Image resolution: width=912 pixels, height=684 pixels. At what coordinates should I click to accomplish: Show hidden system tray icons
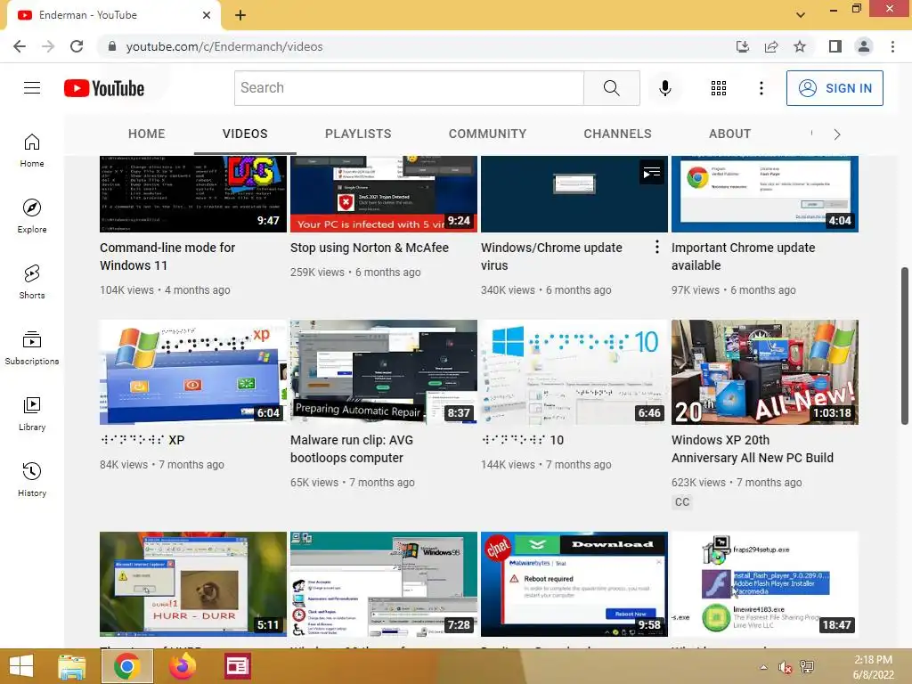[x=763, y=668]
